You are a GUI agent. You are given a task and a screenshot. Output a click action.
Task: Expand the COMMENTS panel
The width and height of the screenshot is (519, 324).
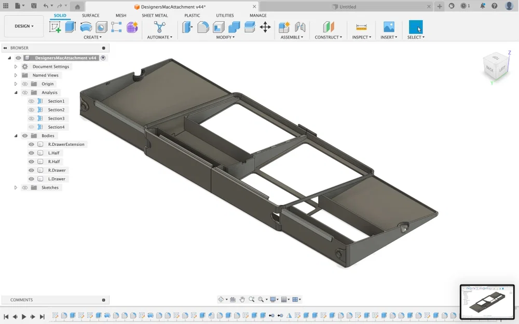pos(104,300)
